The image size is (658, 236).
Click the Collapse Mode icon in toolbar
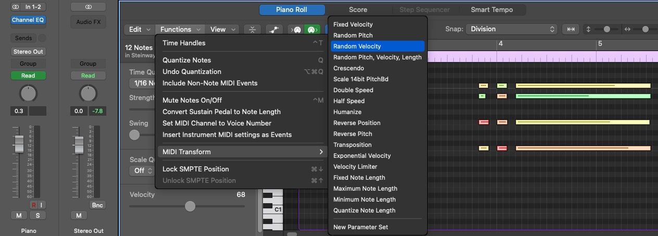coord(252,30)
